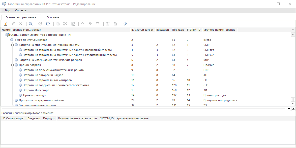
Task: Collapse 'Всего по статьям затрат' tree node
Action: coord(8,40)
